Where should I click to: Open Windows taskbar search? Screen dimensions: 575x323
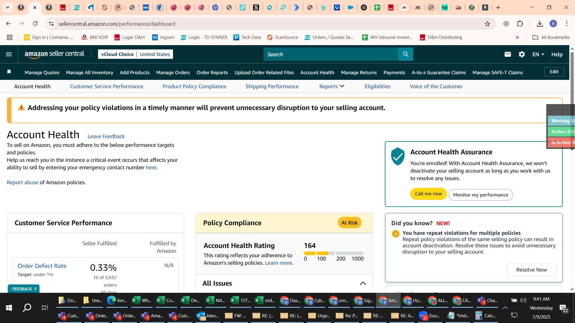(27, 307)
